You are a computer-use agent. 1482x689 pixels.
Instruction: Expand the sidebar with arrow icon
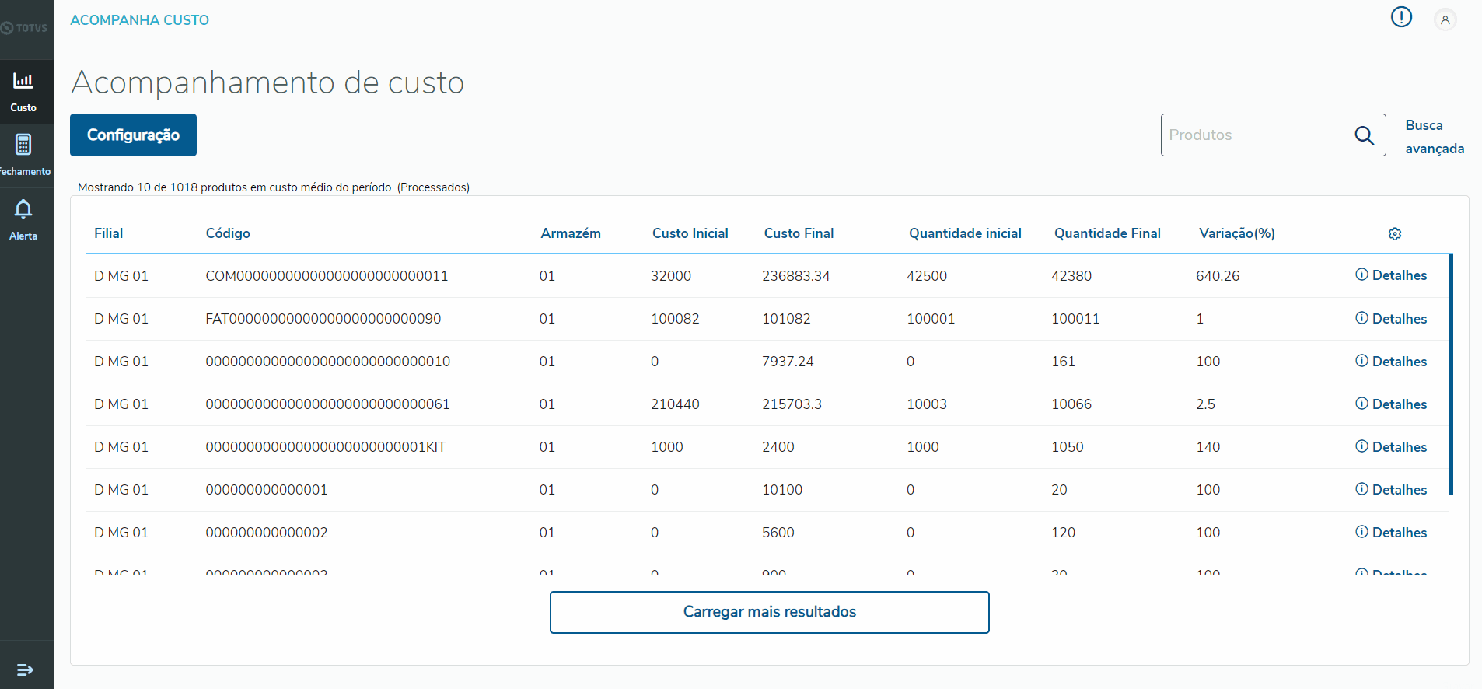(25, 670)
